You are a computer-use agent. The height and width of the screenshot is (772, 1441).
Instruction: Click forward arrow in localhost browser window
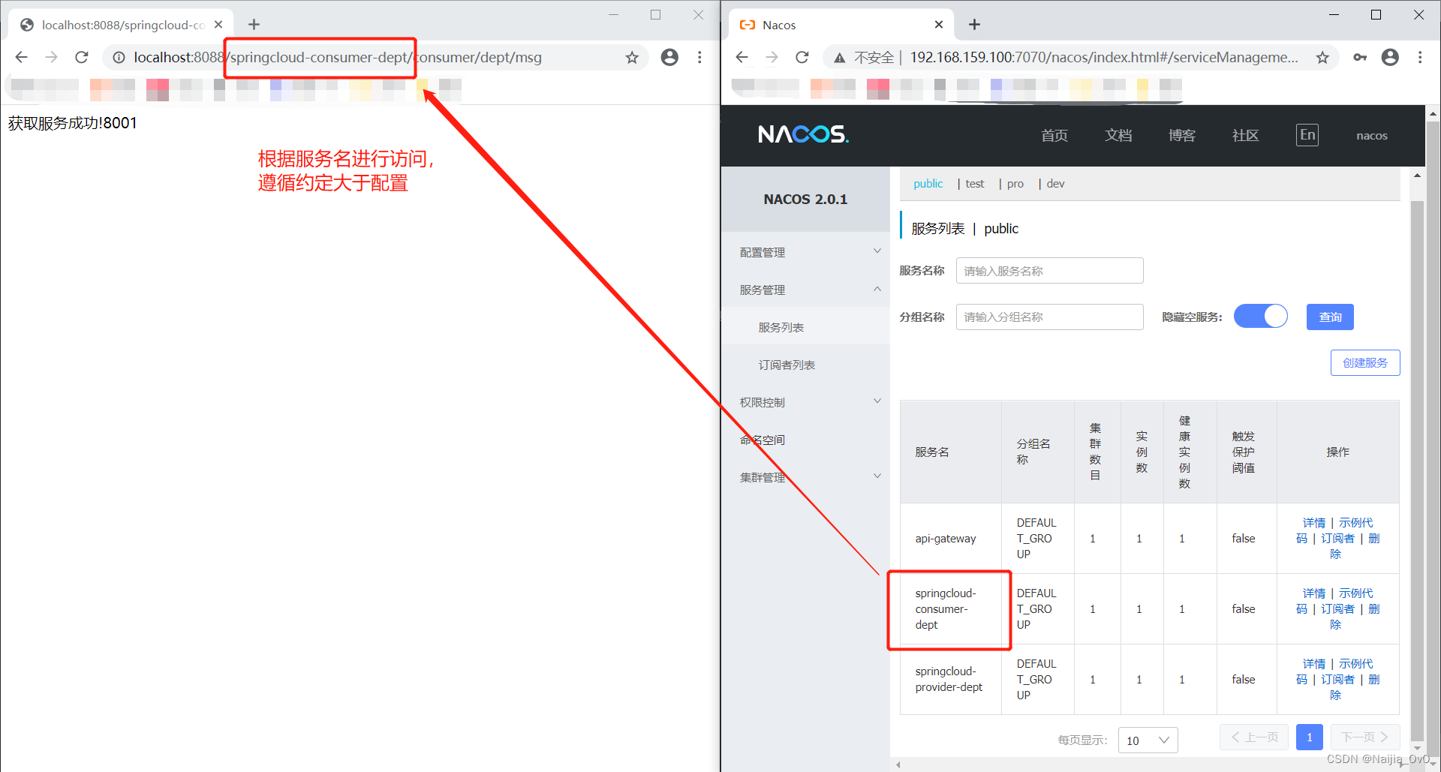51,57
